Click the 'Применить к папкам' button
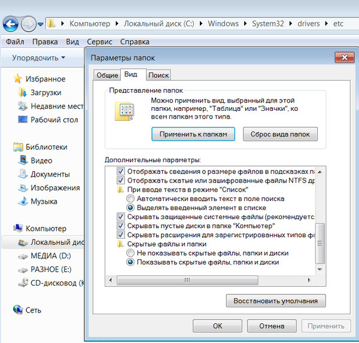Image resolution: width=359 pixels, height=343 pixels. pyautogui.click(x=193, y=134)
